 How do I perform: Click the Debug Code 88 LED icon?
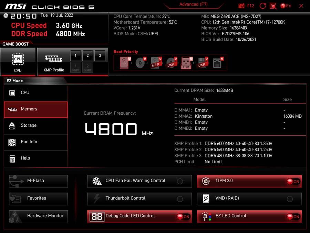click(97, 216)
